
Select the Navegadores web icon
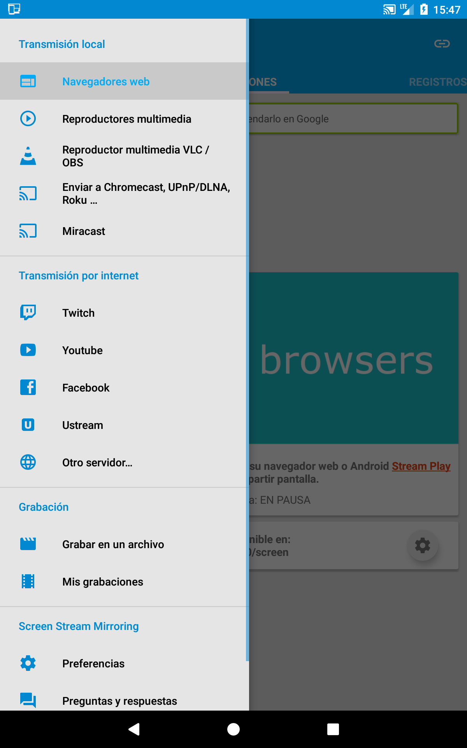click(x=28, y=81)
